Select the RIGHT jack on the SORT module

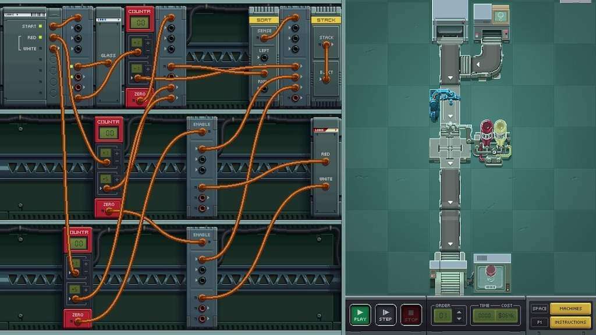point(264,89)
